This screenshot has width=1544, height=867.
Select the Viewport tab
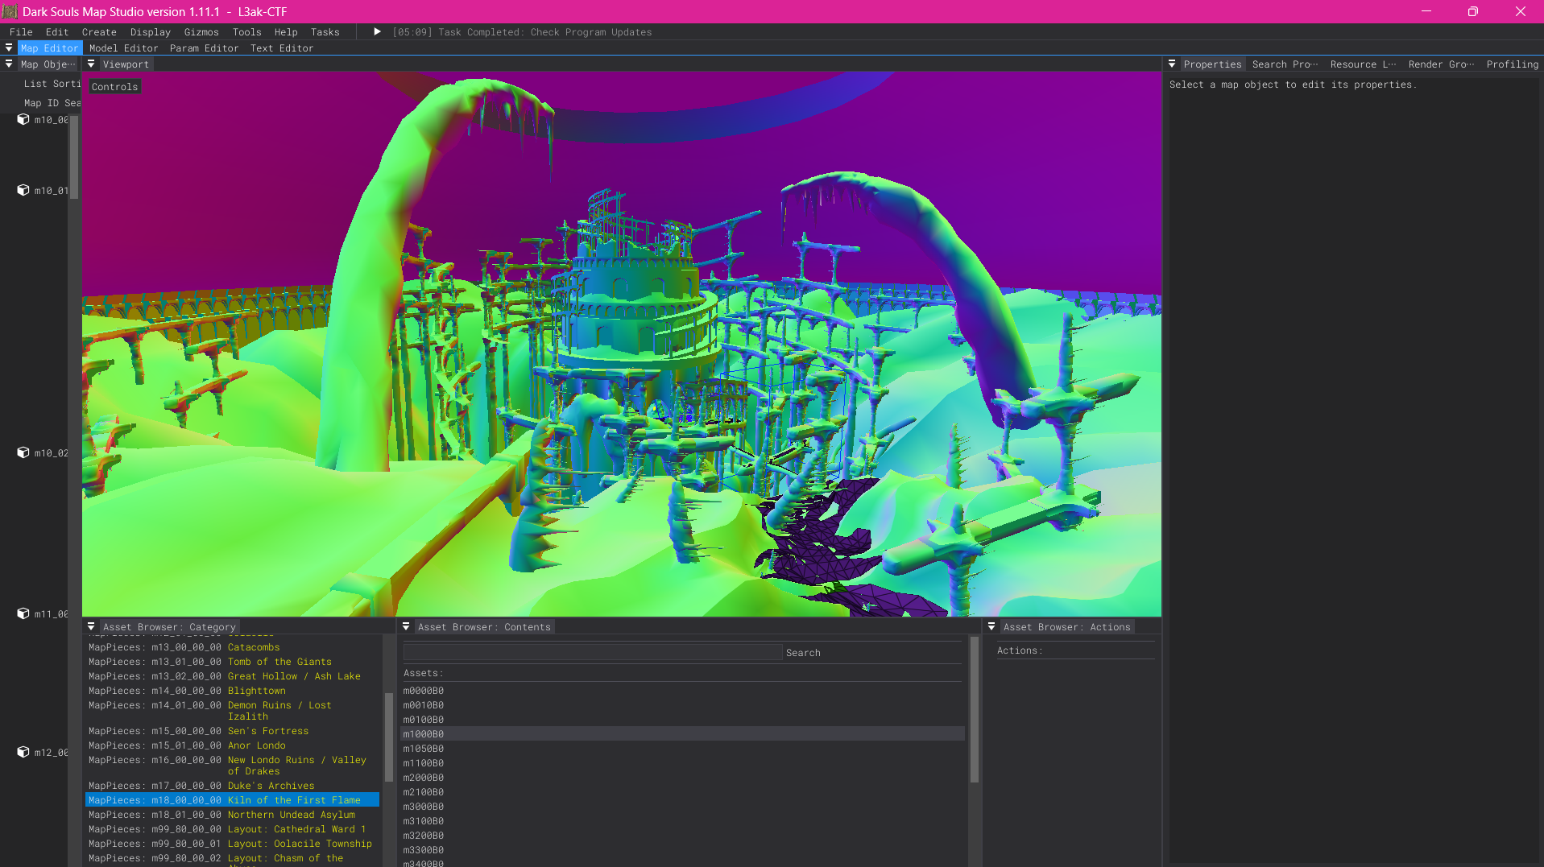(126, 64)
